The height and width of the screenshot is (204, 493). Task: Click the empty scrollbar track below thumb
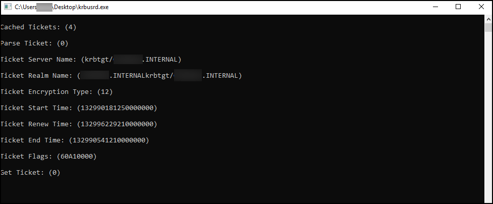pos(488,117)
